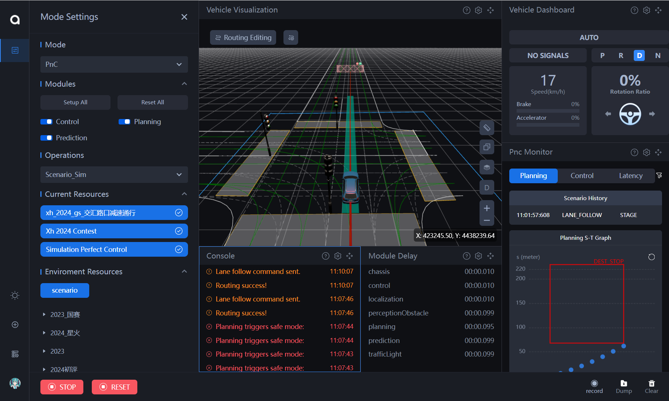The height and width of the screenshot is (401, 669).
Task: Toggle the Planning module switch
Action: point(124,122)
